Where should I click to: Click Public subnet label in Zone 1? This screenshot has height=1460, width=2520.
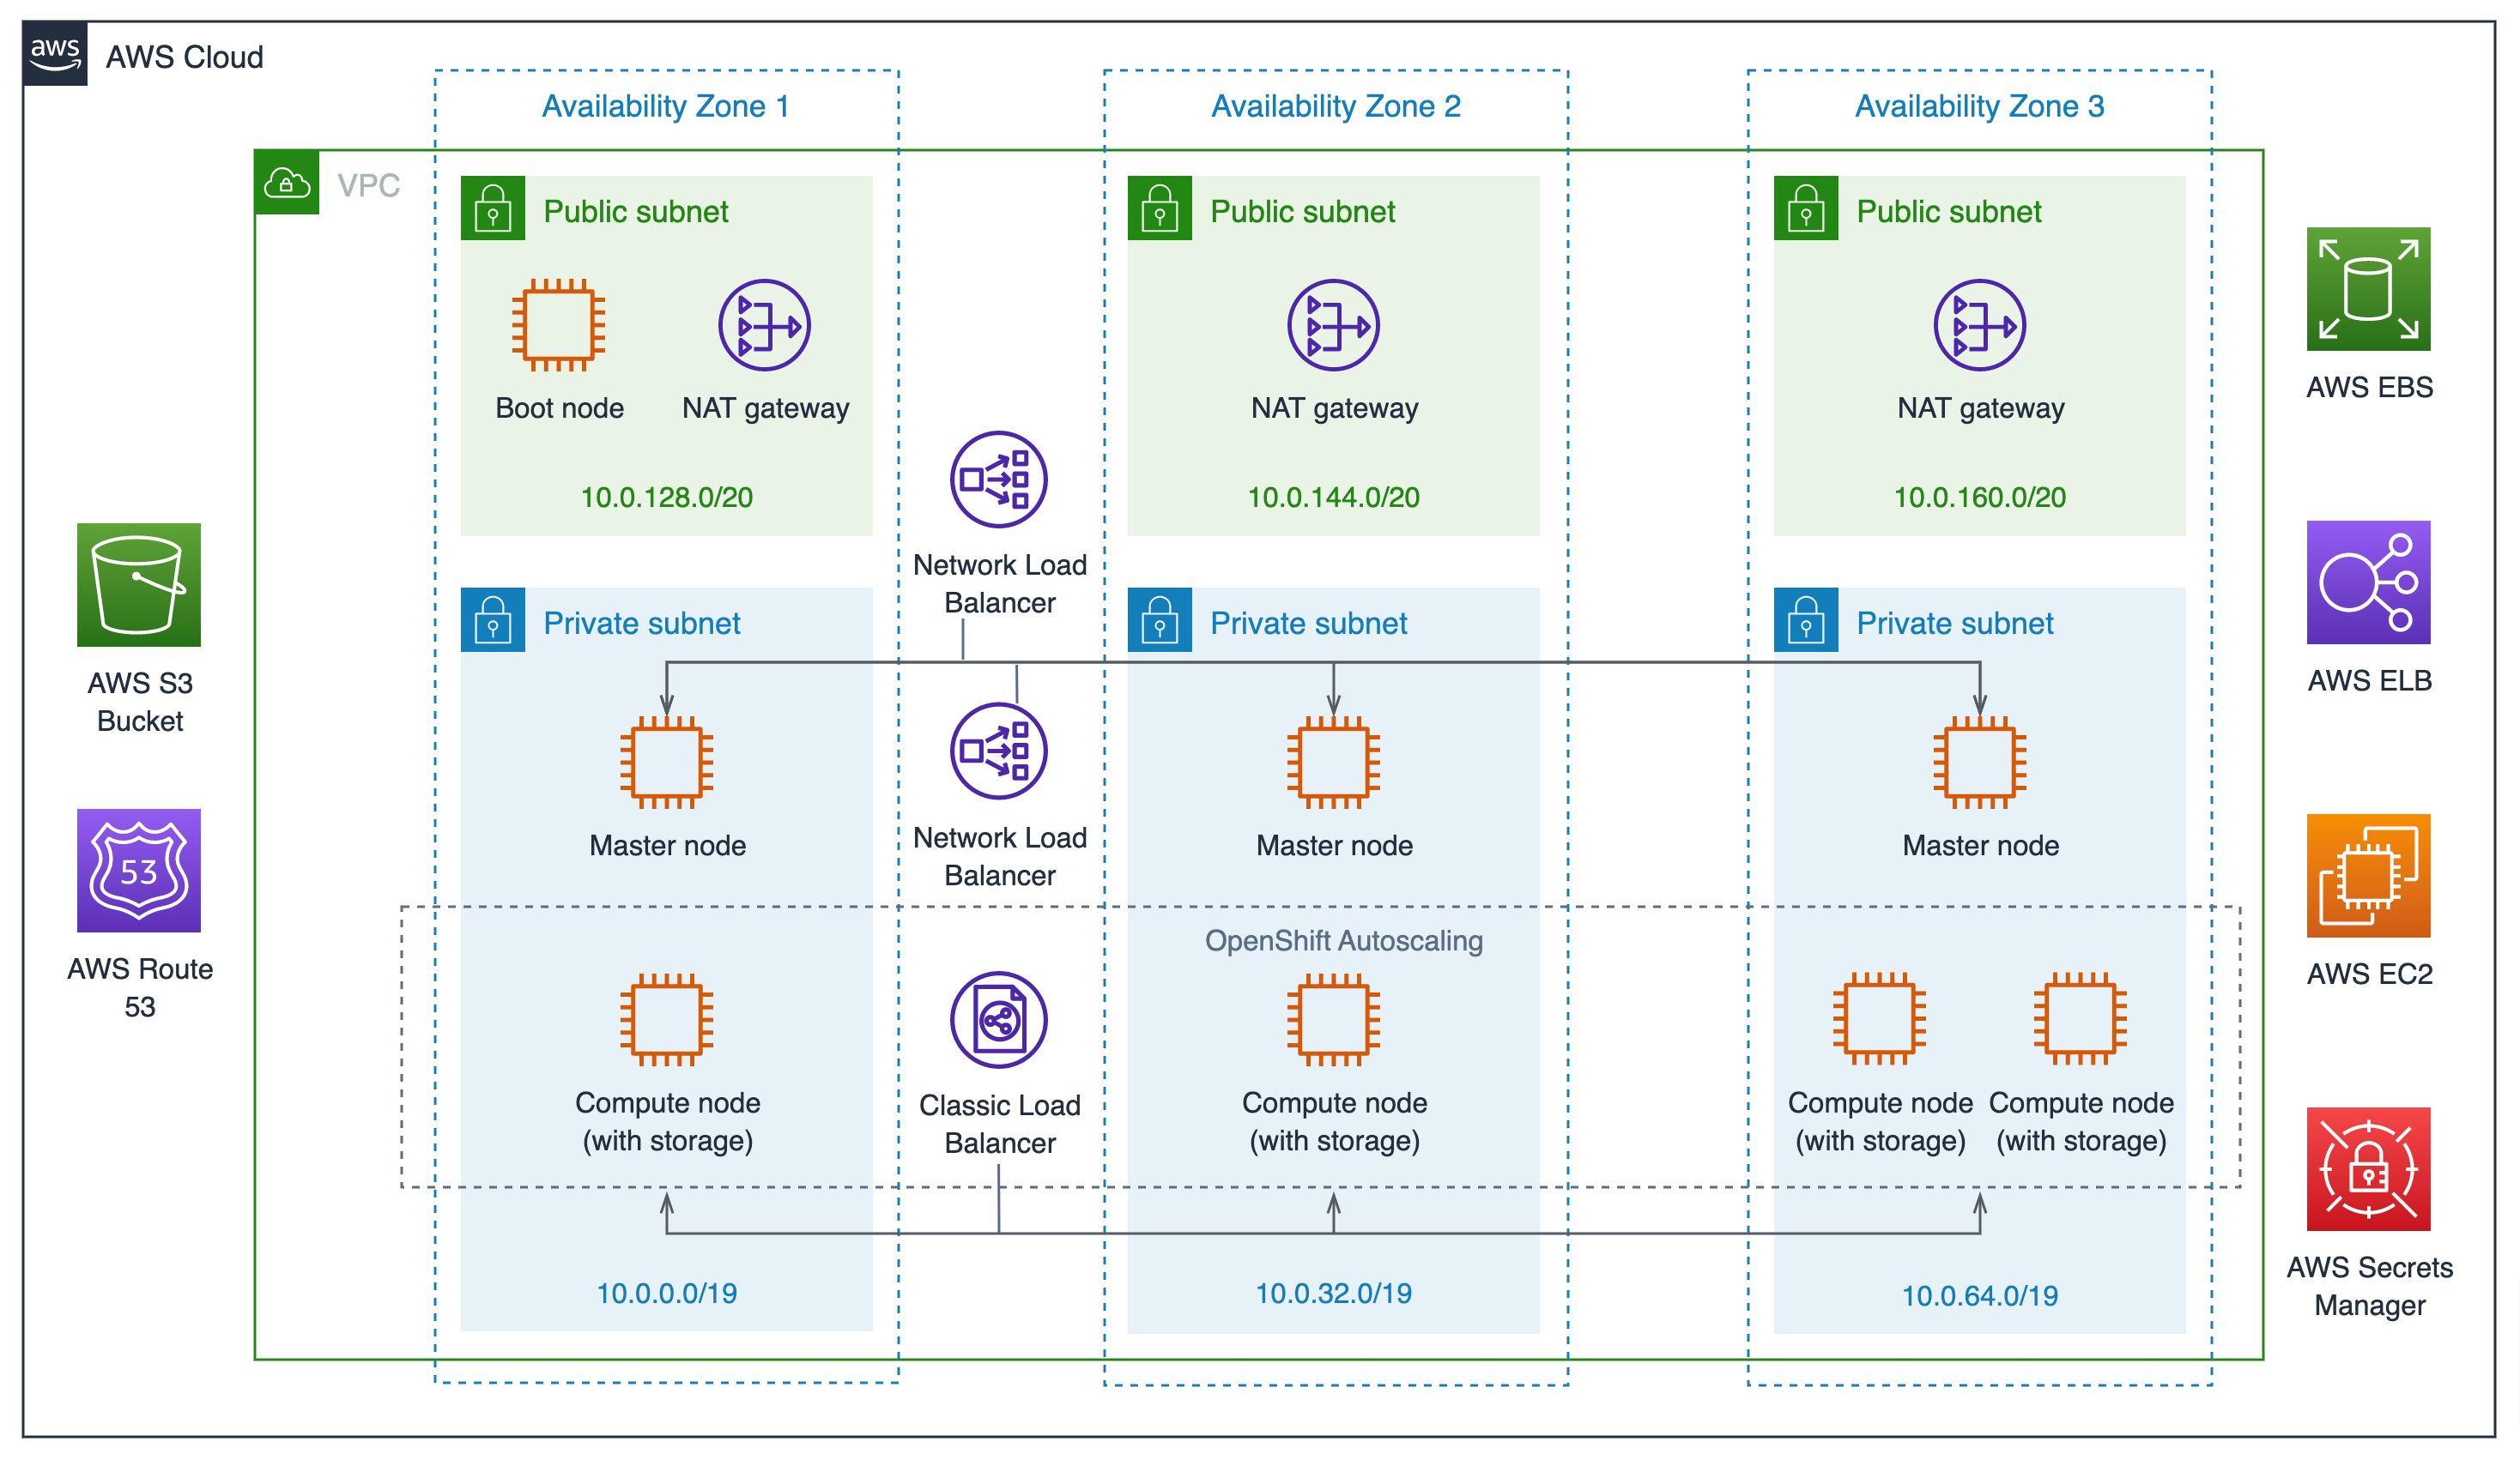point(636,212)
